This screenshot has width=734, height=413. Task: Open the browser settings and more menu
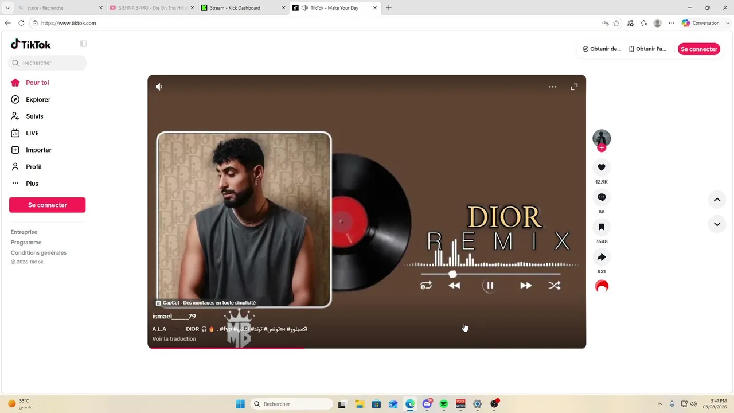click(671, 23)
